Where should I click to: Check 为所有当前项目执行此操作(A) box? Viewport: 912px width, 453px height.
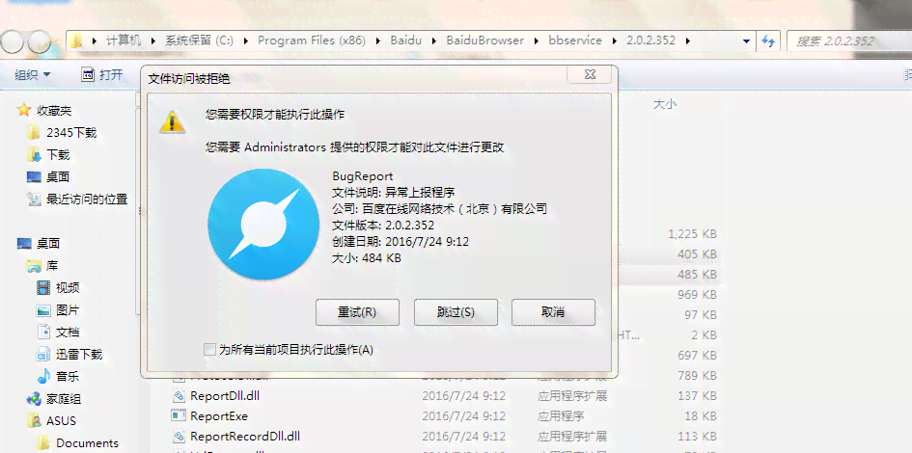click(x=209, y=350)
